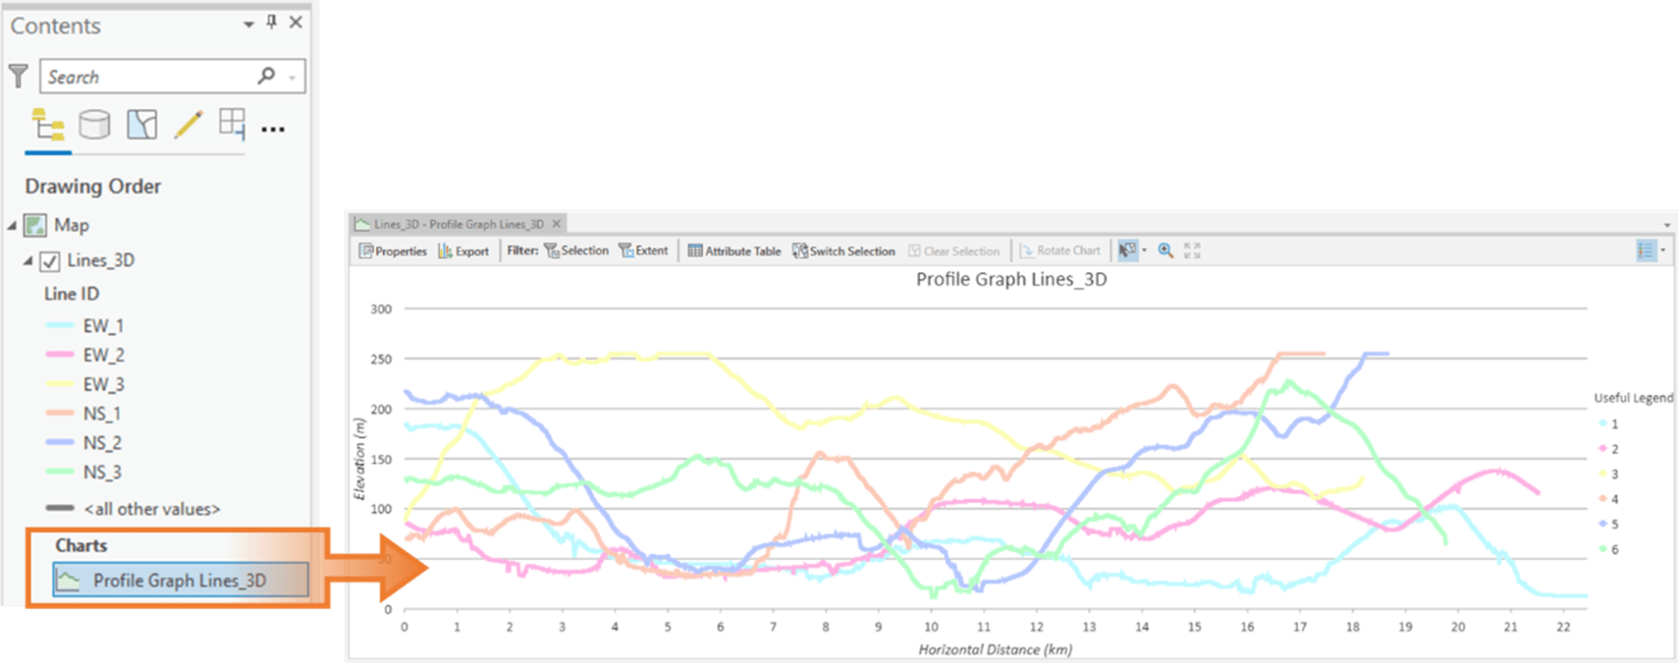
Task: Activate the chart zoom magnifier tool
Action: (x=1165, y=250)
